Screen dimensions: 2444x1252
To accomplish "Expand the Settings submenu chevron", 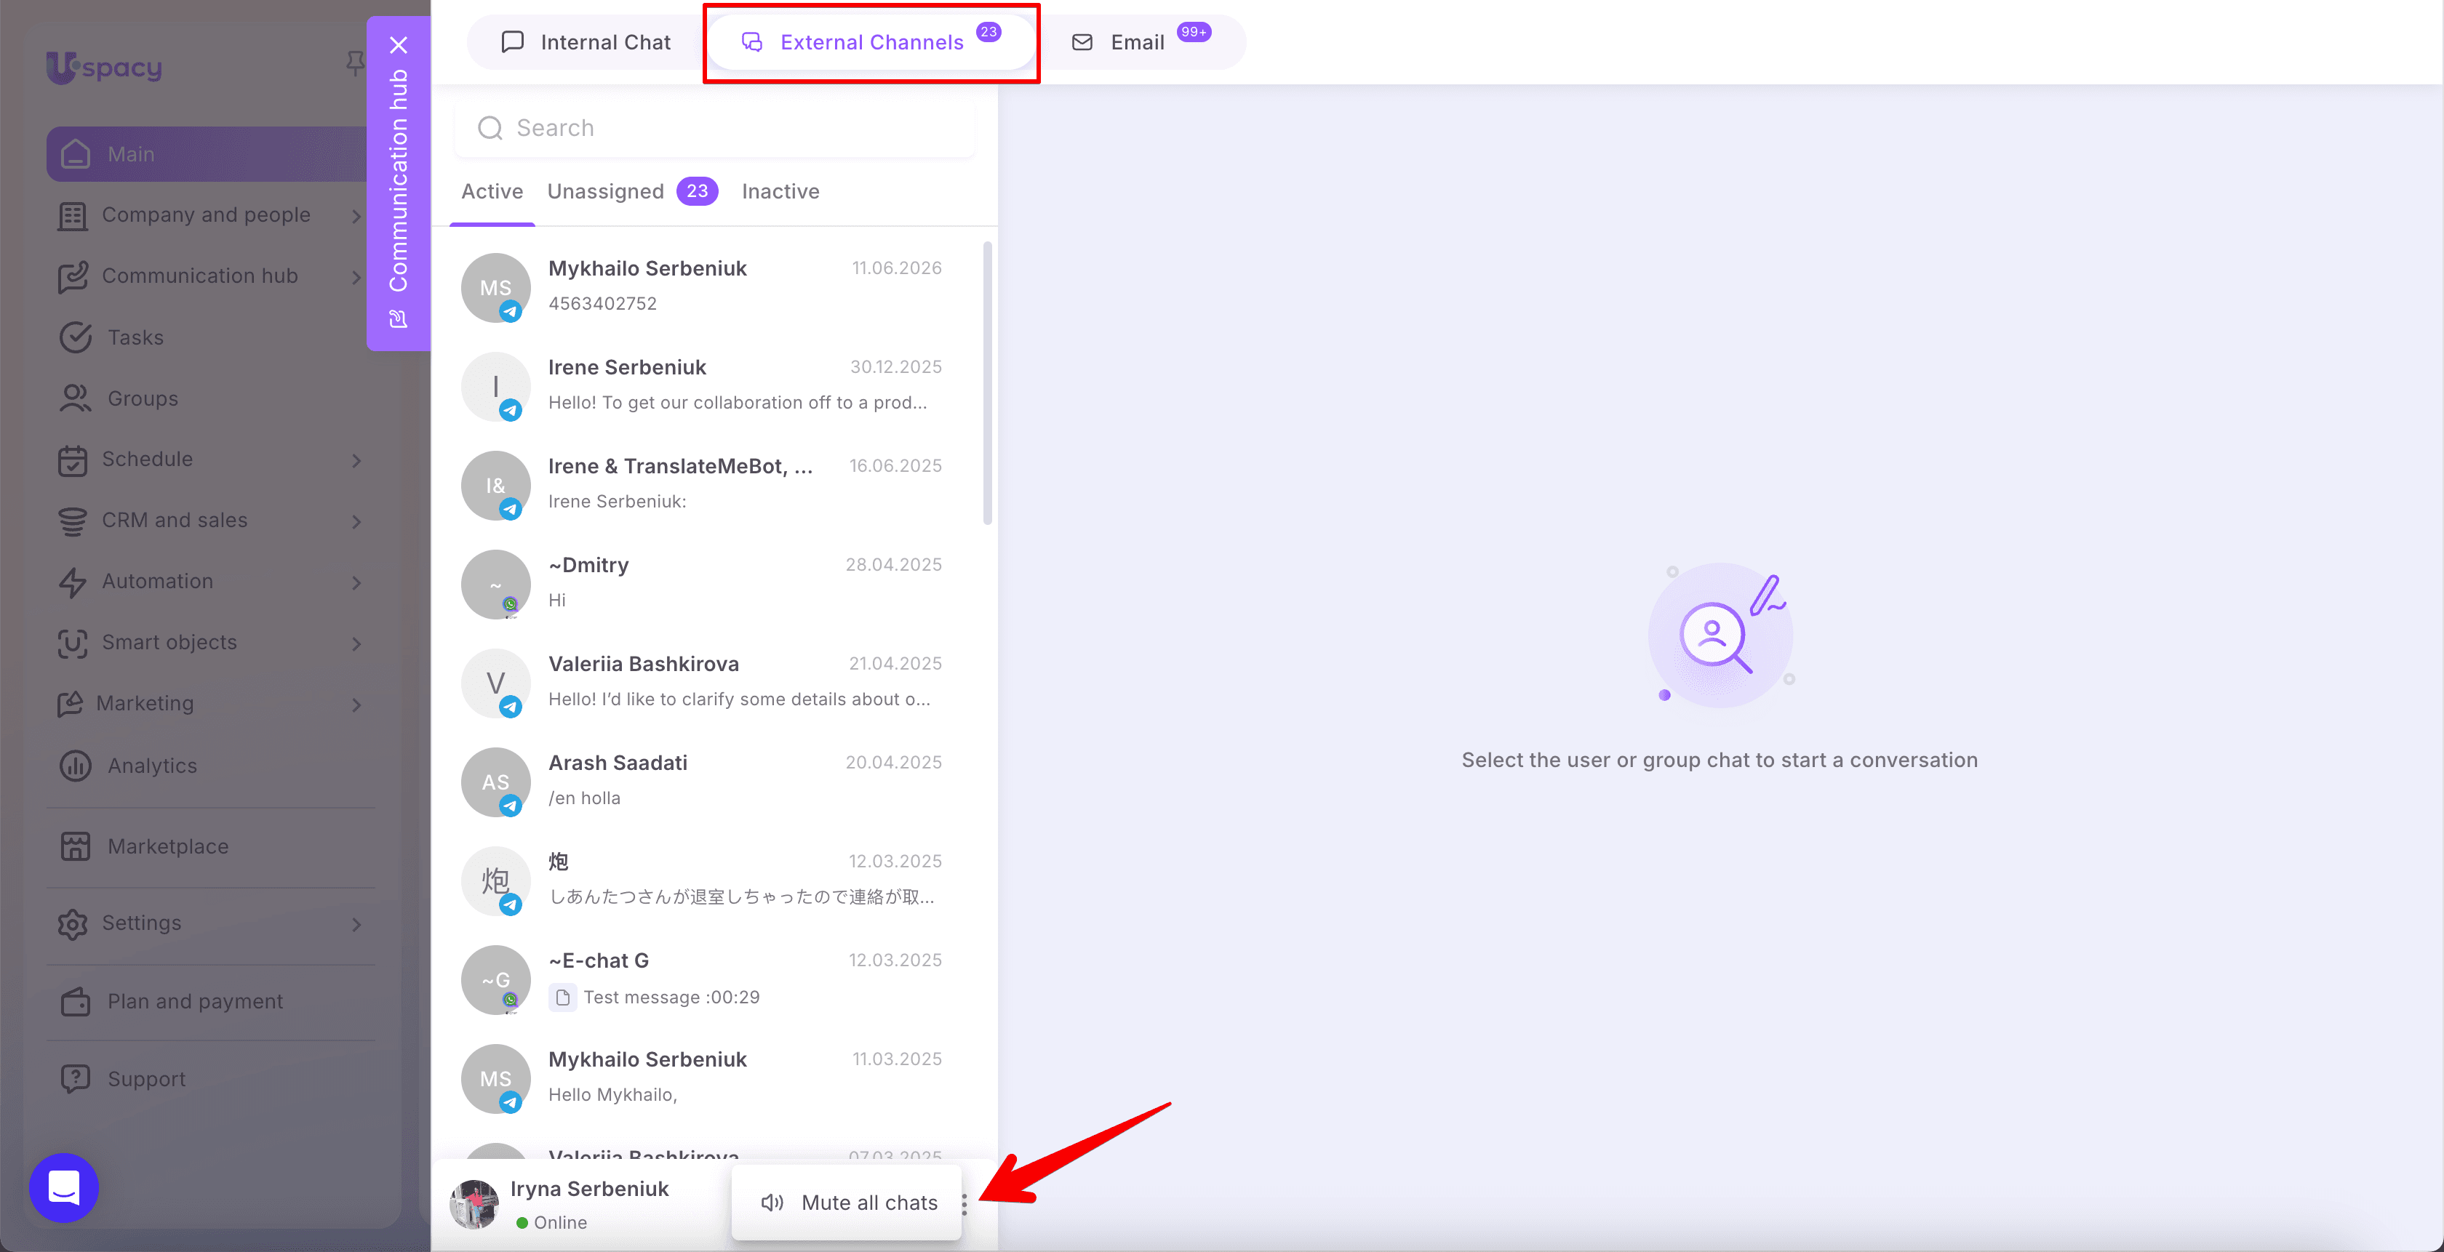I will 356,924.
